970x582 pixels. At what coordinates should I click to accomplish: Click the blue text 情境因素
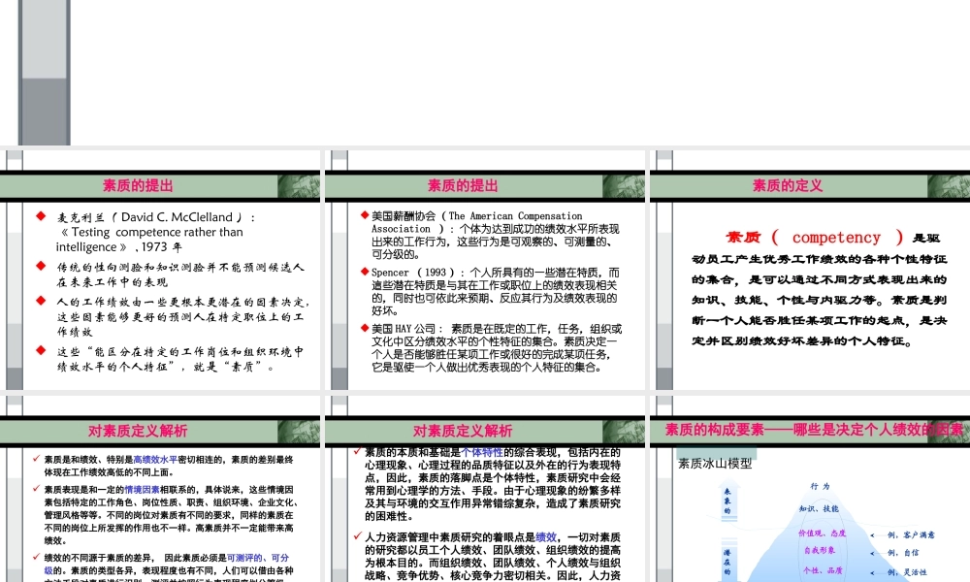[x=143, y=489]
